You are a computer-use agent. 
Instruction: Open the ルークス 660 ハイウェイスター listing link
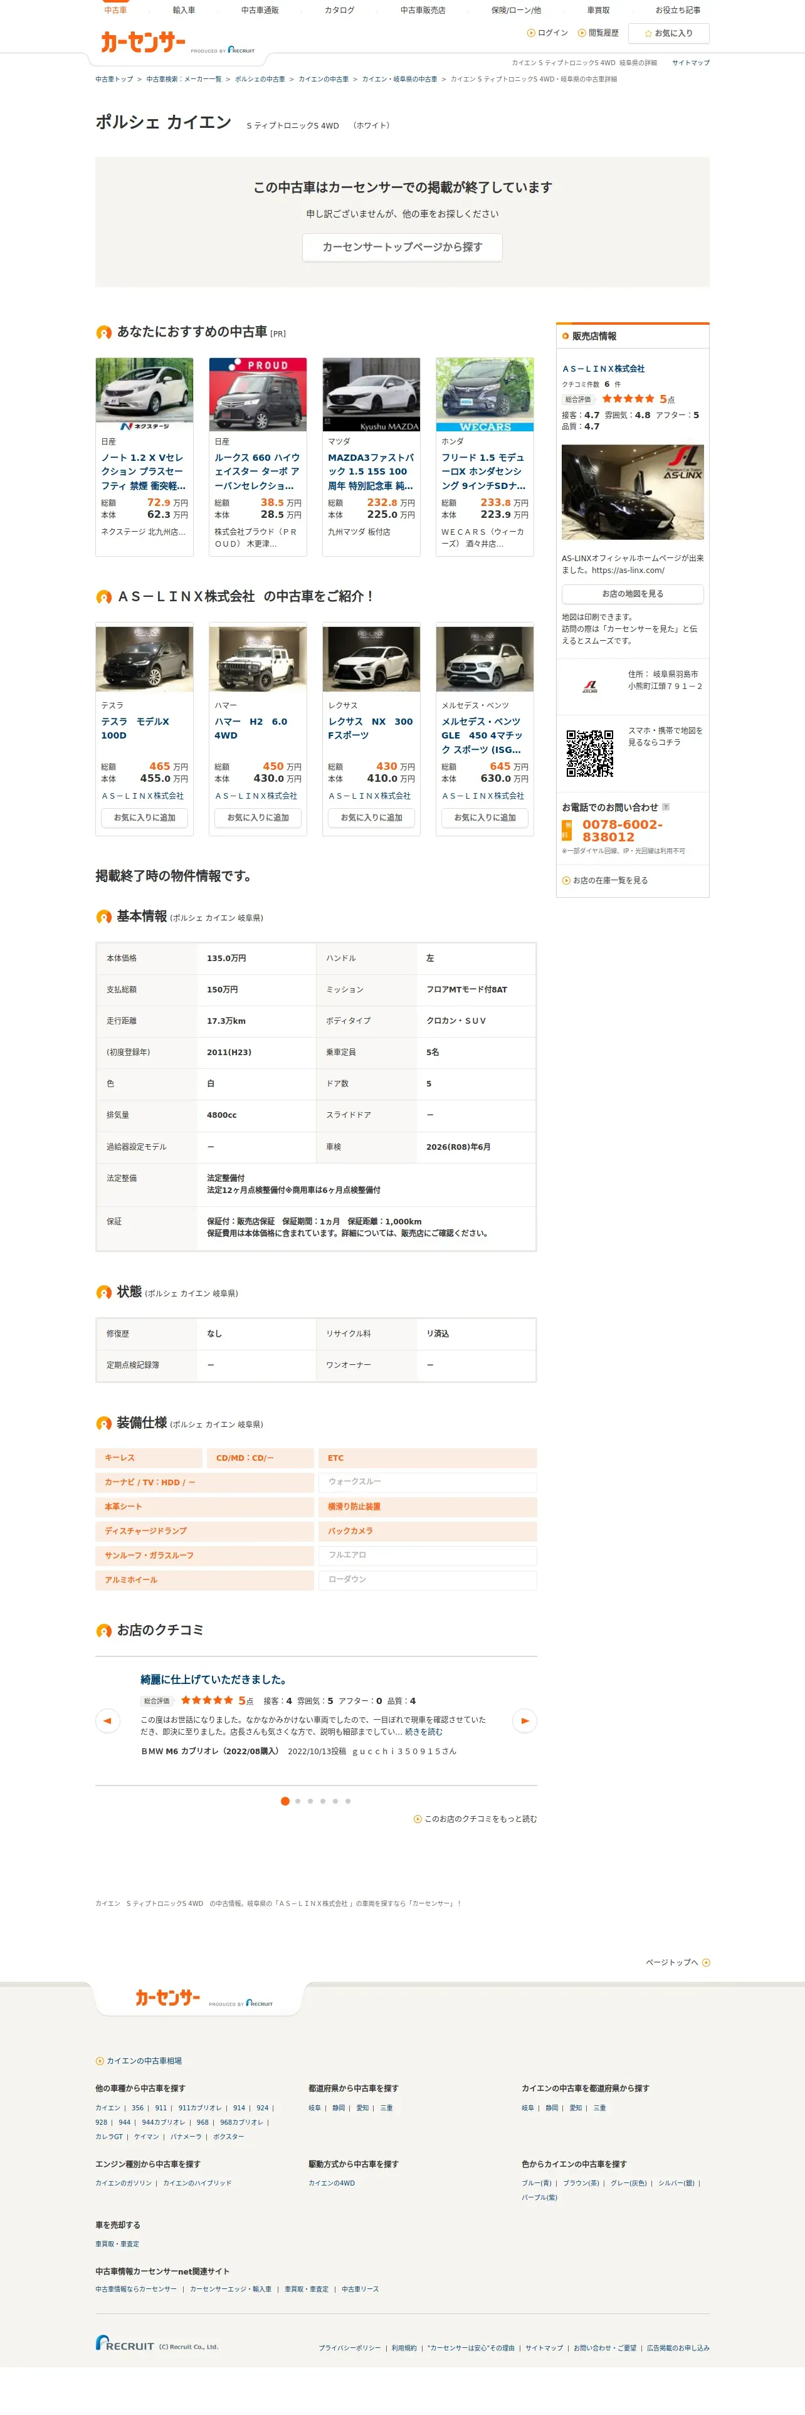point(257,471)
